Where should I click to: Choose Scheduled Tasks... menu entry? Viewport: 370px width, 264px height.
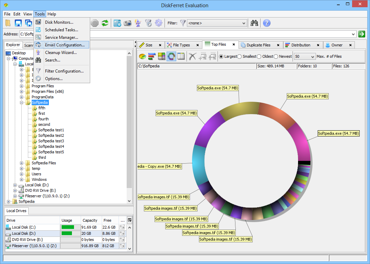click(62, 30)
